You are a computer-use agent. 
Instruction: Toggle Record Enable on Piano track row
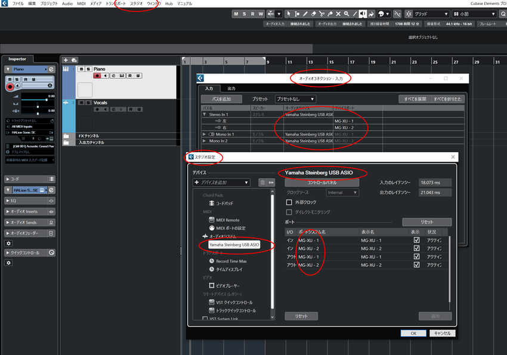click(97, 76)
